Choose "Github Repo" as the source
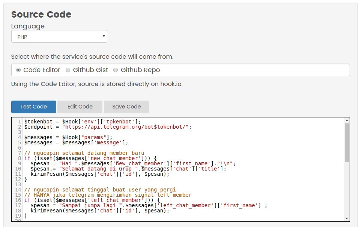 116,70
